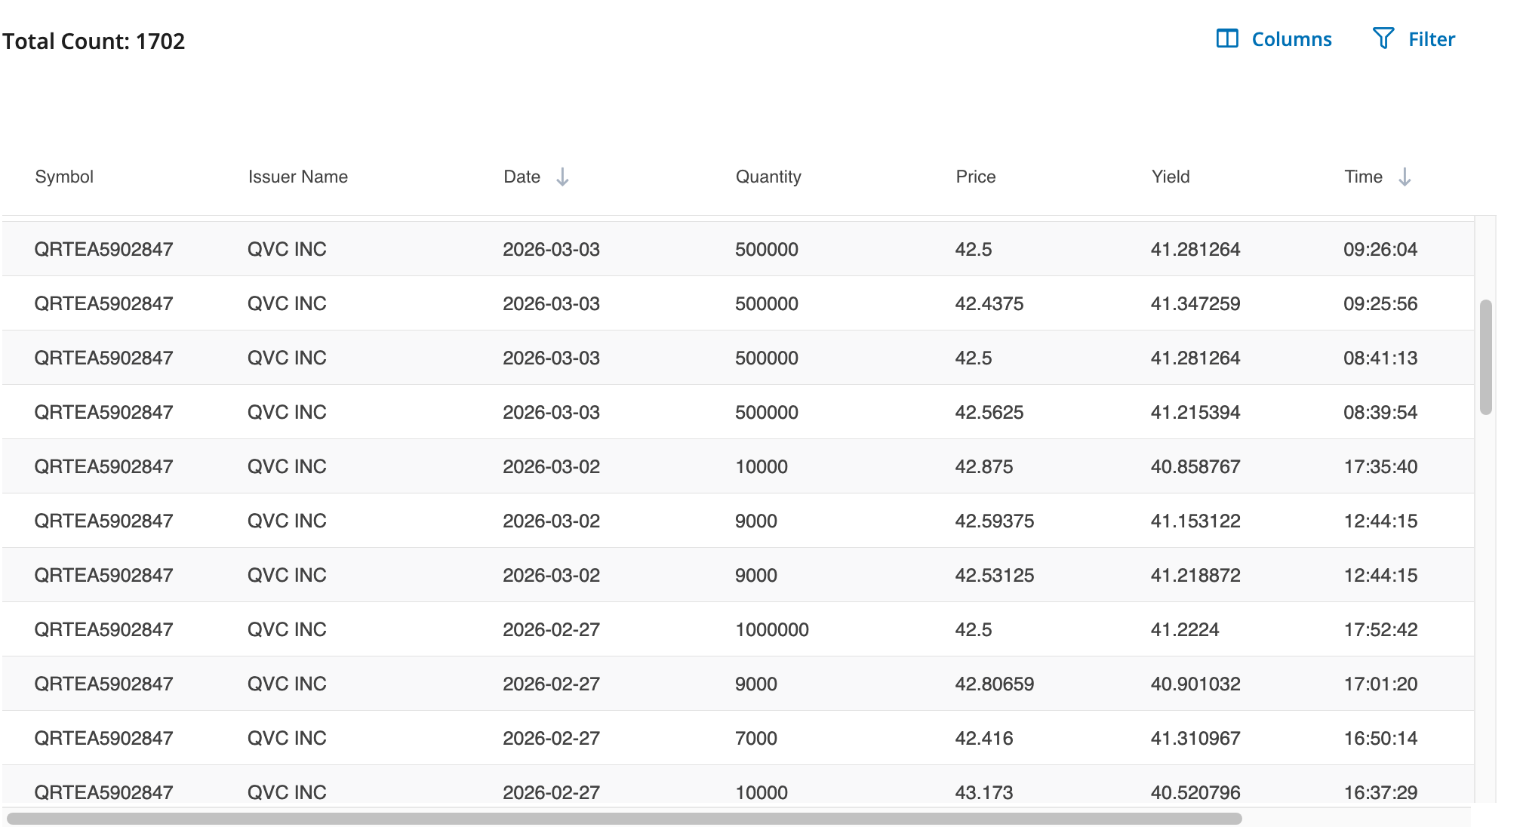
Task: Select the row with time 09:26:04
Action: tap(738, 249)
